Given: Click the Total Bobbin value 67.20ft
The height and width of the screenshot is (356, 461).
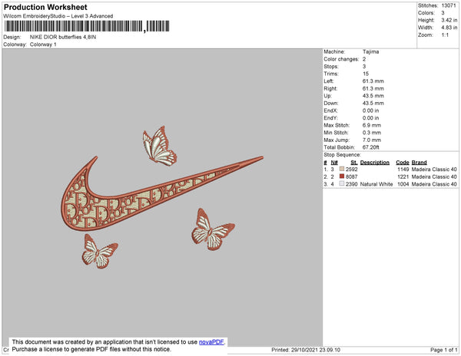Looking at the screenshot, I should (371, 147).
